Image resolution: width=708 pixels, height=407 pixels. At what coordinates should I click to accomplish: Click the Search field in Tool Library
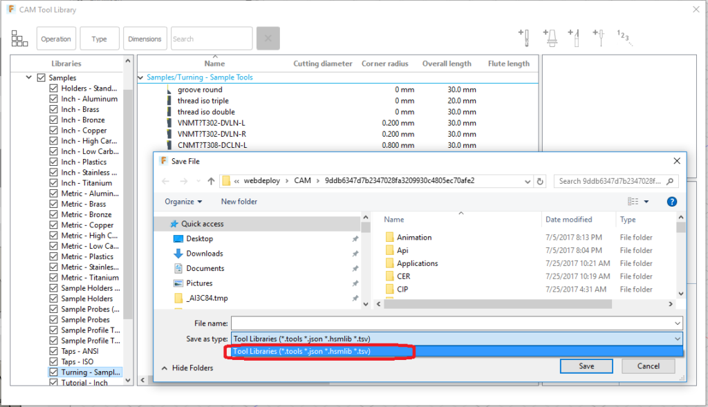pyautogui.click(x=212, y=39)
